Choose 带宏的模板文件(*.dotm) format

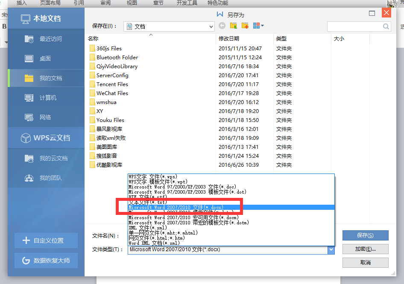click(231, 223)
